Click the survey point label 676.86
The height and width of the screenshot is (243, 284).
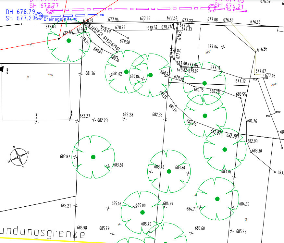[262, 50]
